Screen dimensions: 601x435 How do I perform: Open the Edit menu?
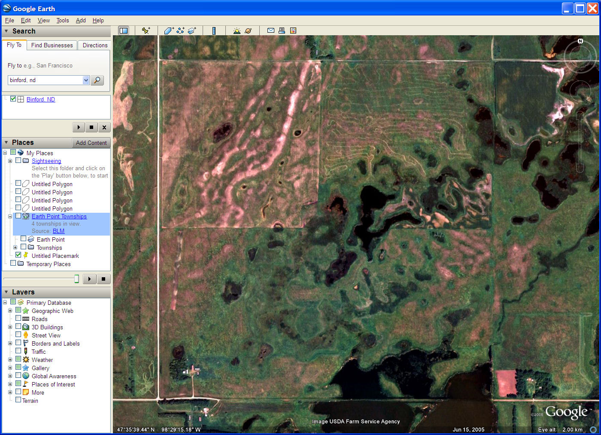(x=26, y=20)
